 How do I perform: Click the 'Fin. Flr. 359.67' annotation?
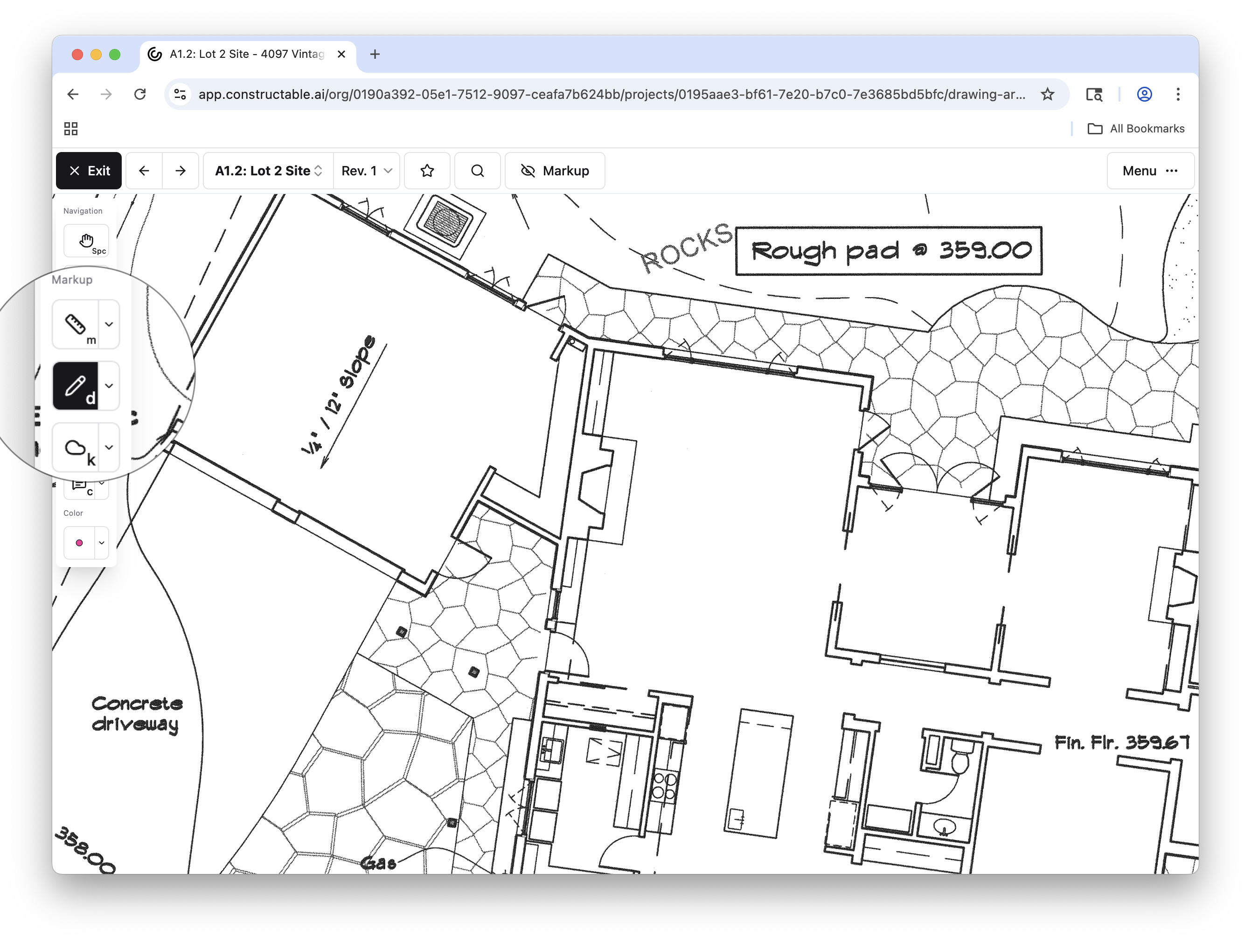pos(1122,742)
